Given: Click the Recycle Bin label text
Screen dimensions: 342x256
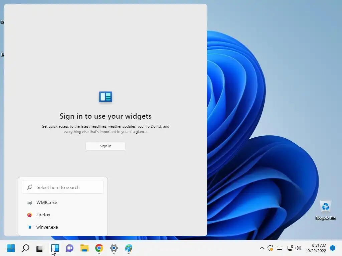Looking at the screenshot, I should click(325, 218).
